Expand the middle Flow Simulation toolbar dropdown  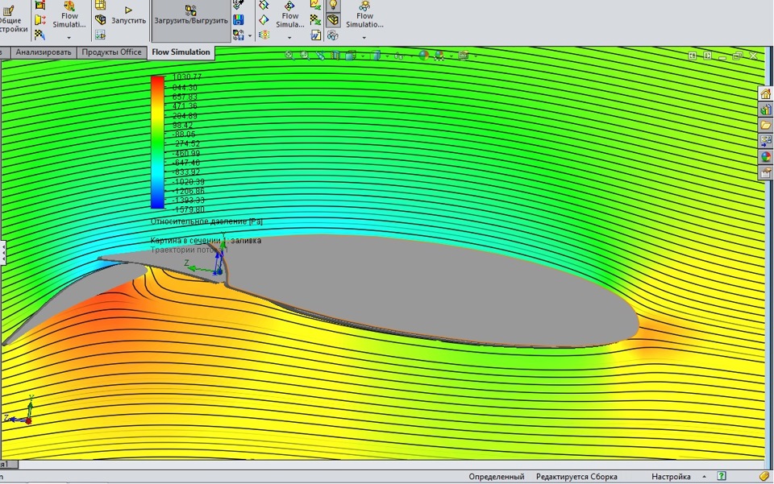tap(289, 37)
